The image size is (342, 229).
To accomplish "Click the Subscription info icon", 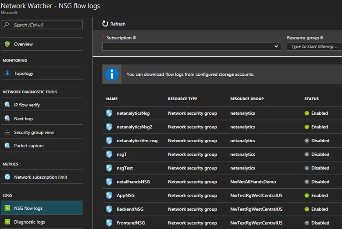I will coord(134,38).
